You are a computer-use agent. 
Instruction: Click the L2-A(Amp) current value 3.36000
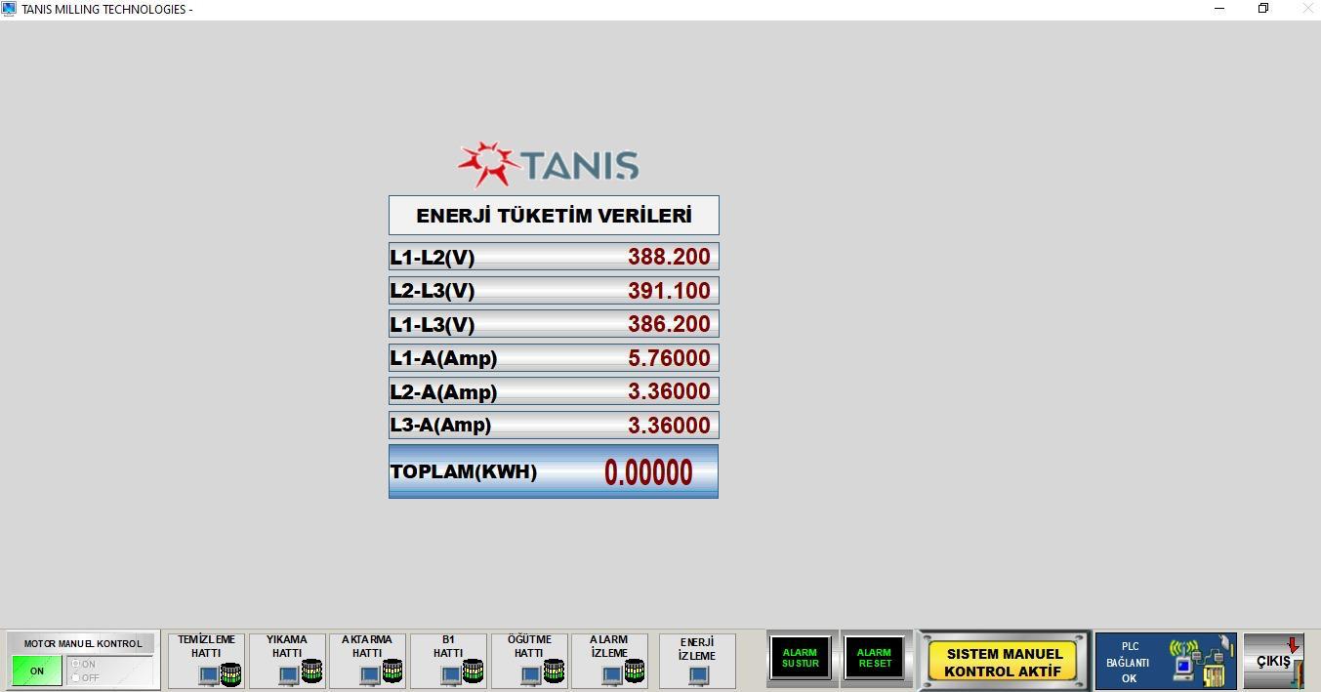(x=669, y=391)
